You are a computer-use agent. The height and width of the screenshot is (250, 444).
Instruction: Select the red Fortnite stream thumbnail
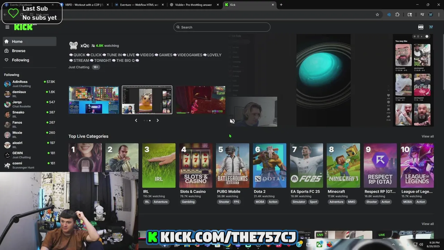coord(200,100)
